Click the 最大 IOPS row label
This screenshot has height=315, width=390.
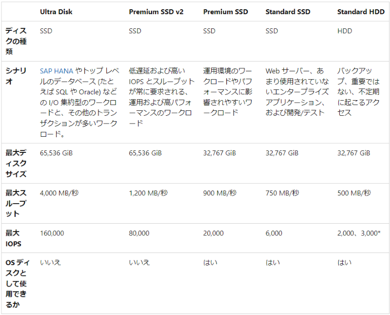tap(14, 238)
